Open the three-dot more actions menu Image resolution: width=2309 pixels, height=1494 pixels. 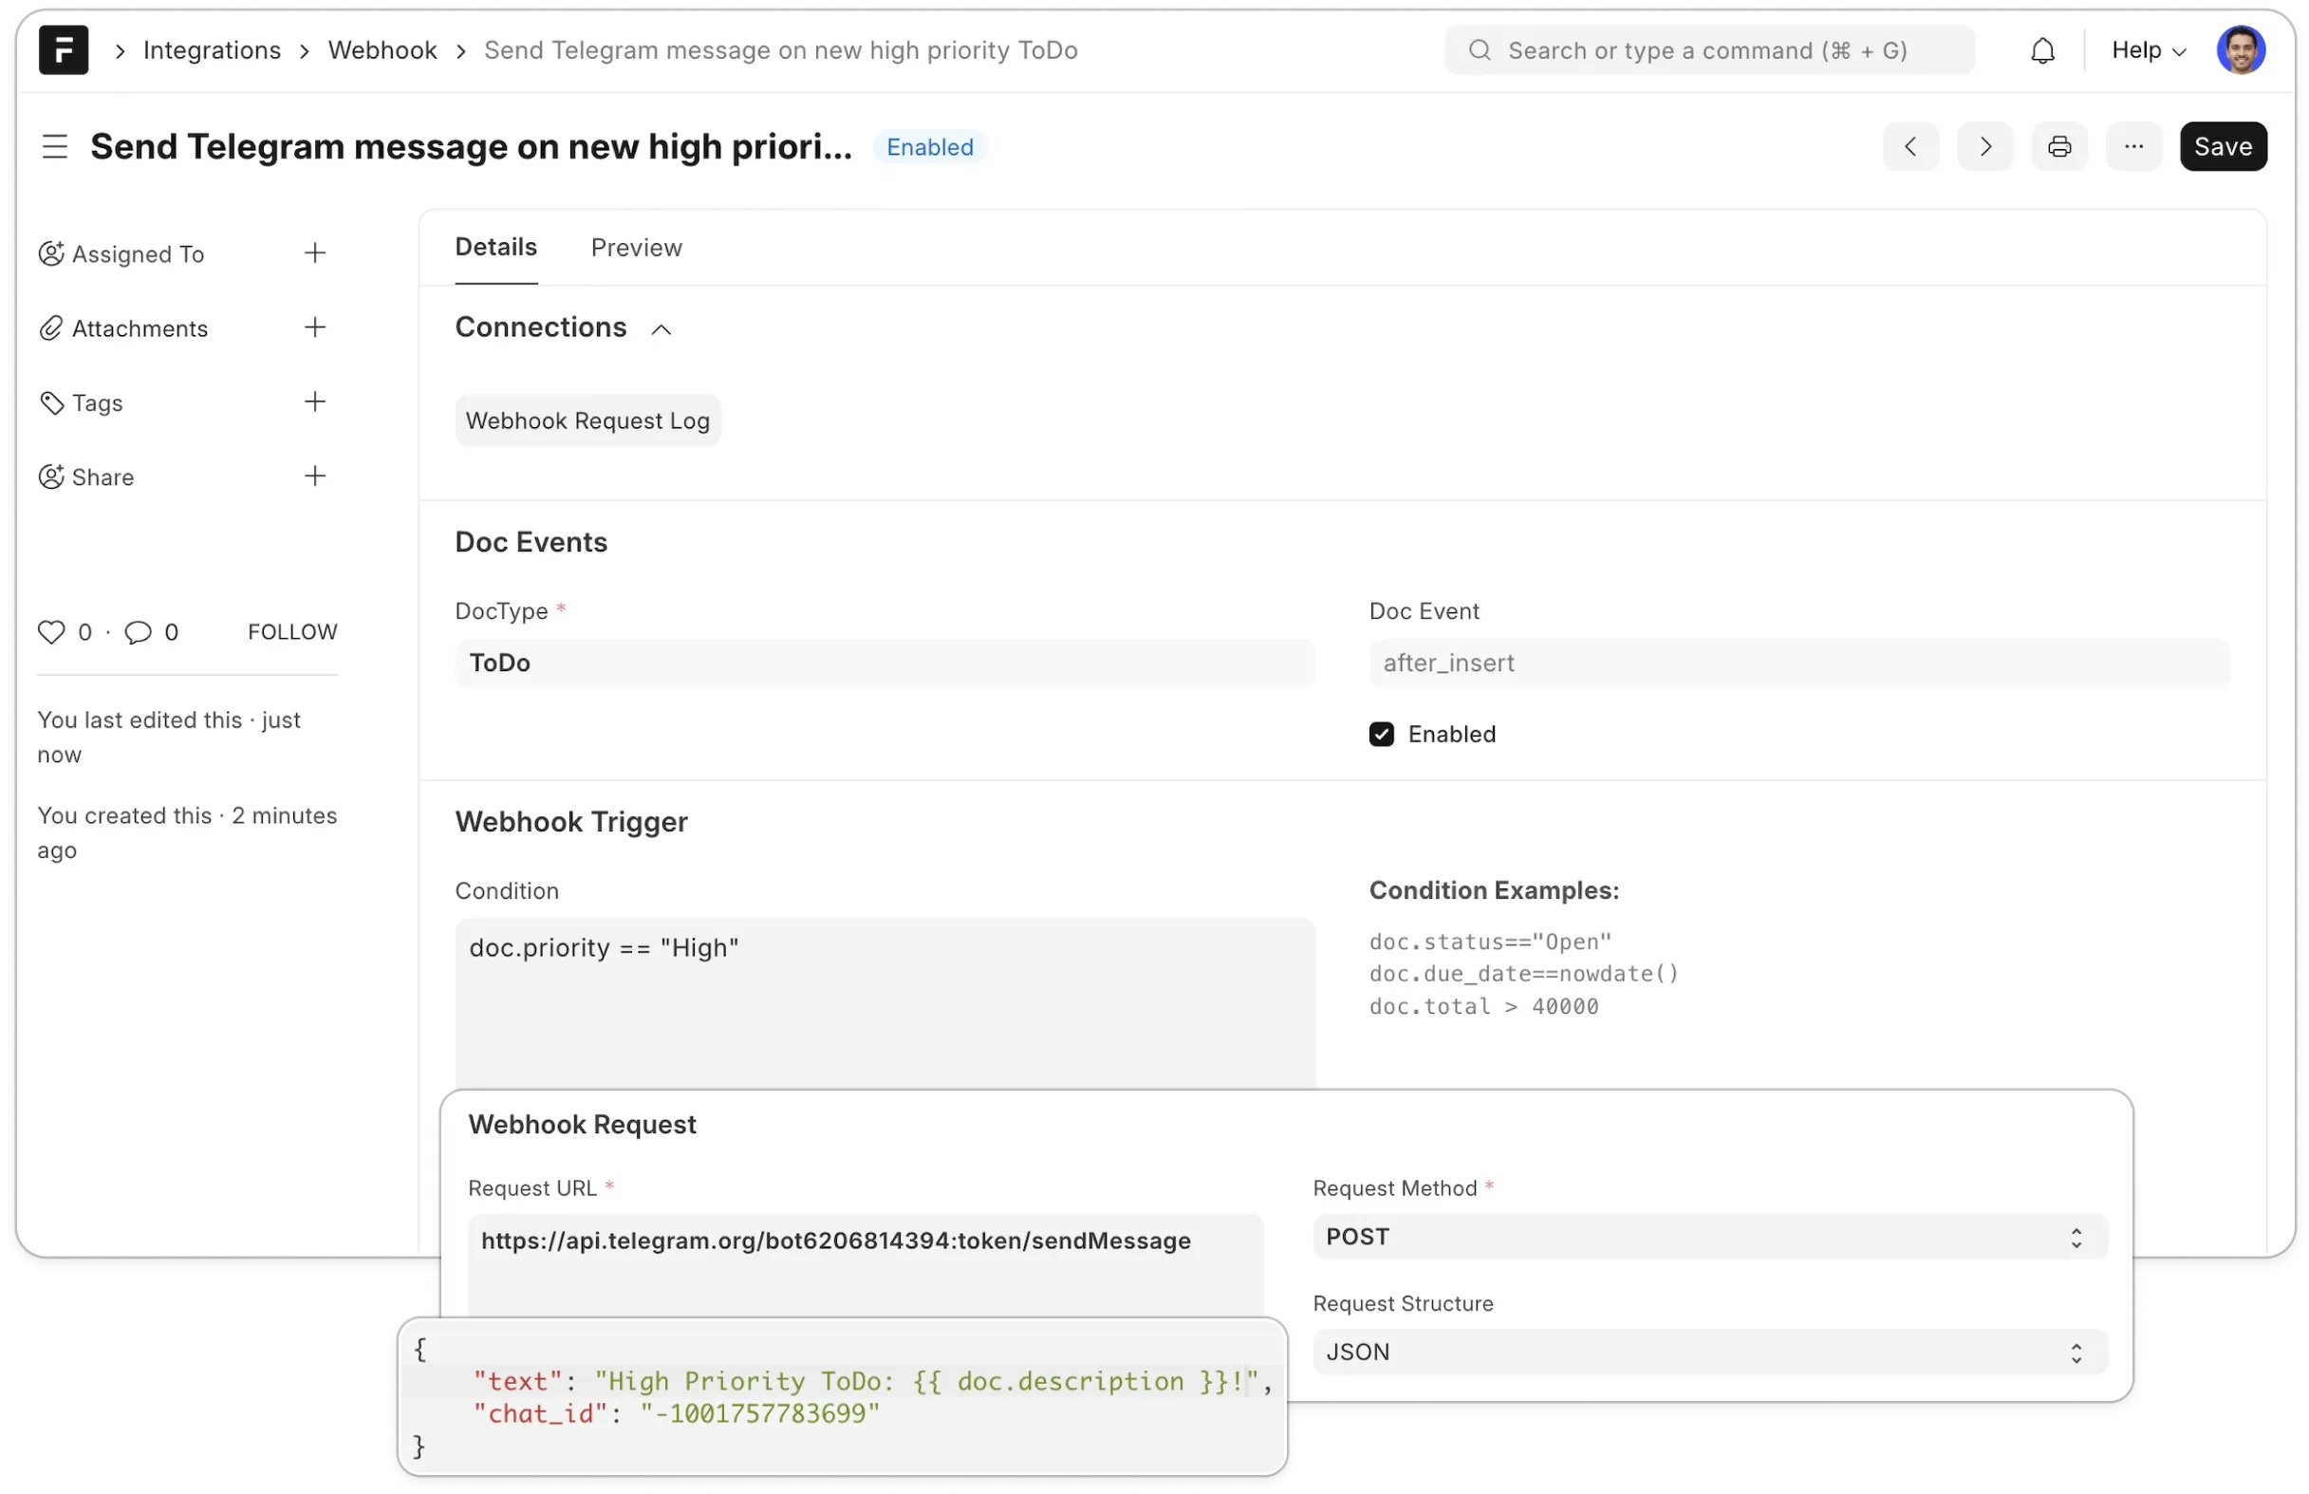(x=2133, y=146)
